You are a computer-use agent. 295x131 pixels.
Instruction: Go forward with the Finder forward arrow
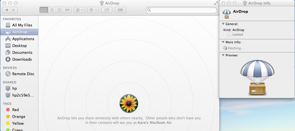click(14, 10)
